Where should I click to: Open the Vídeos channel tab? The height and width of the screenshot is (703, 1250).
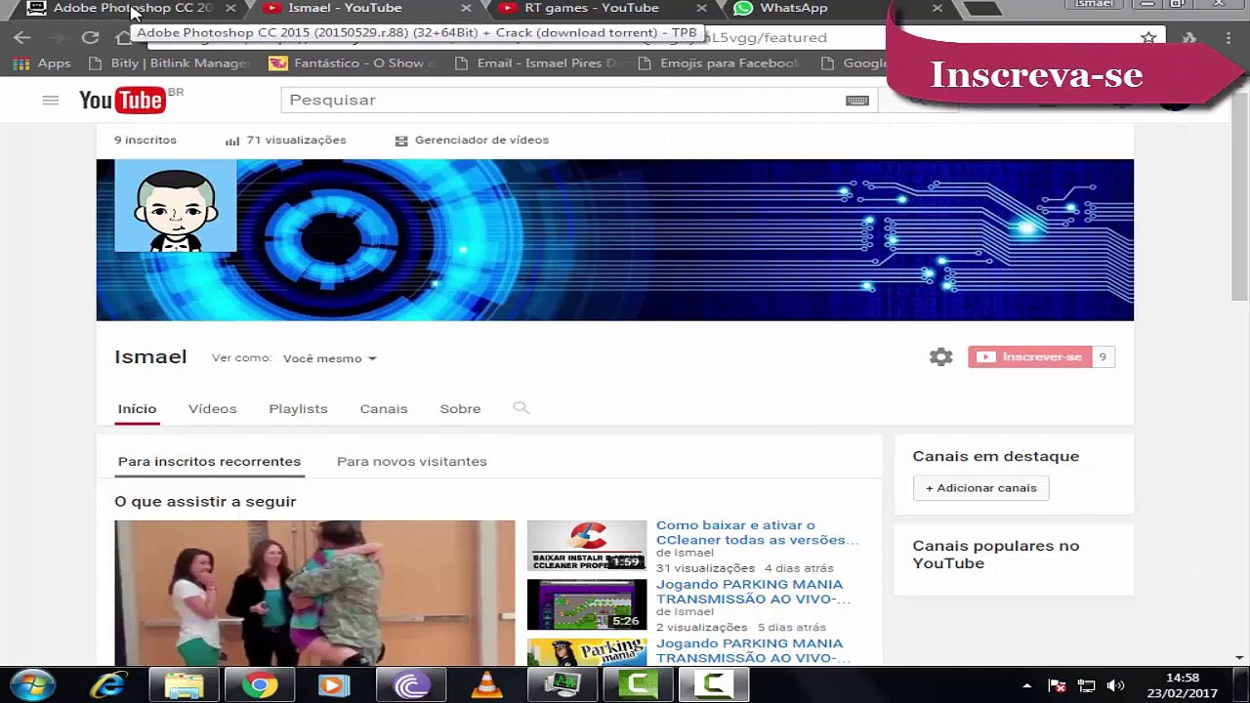[212, 409]
